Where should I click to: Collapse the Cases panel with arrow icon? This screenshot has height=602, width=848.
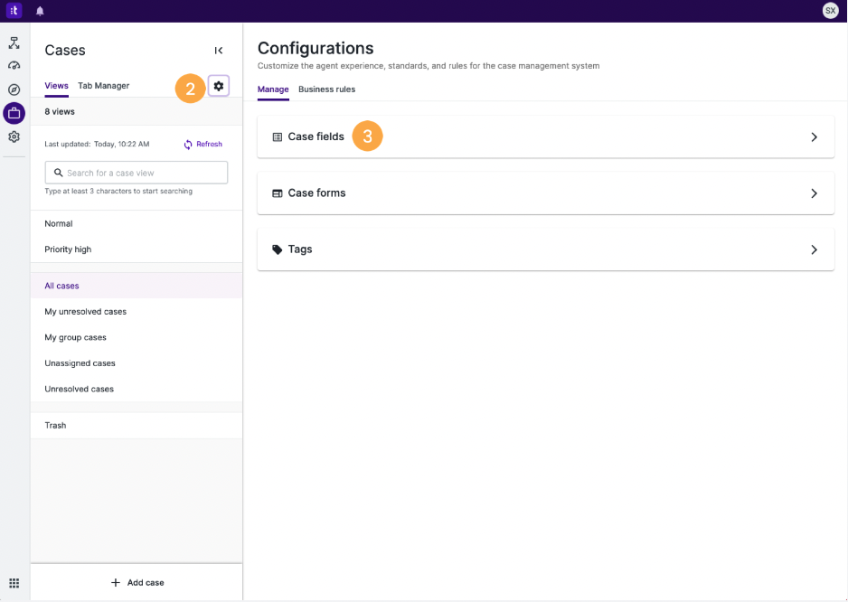[219, 51]
